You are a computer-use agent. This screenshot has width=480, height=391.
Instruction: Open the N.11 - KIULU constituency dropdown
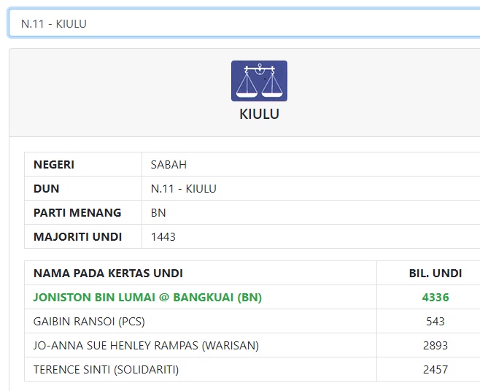click(x=244, y=23)
